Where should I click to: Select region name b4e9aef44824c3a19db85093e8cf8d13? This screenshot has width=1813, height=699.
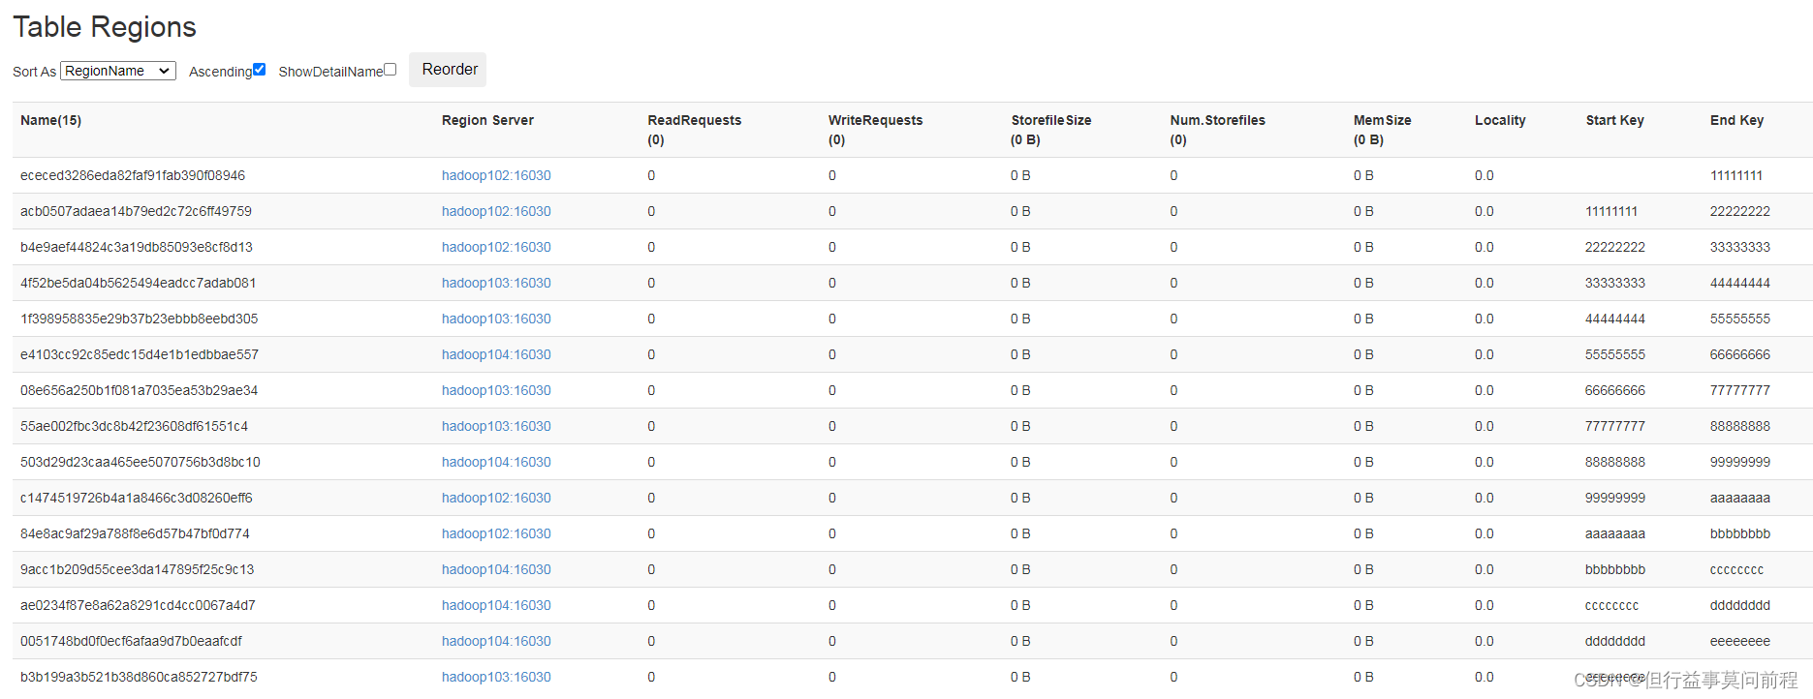[x=137, y=247]
